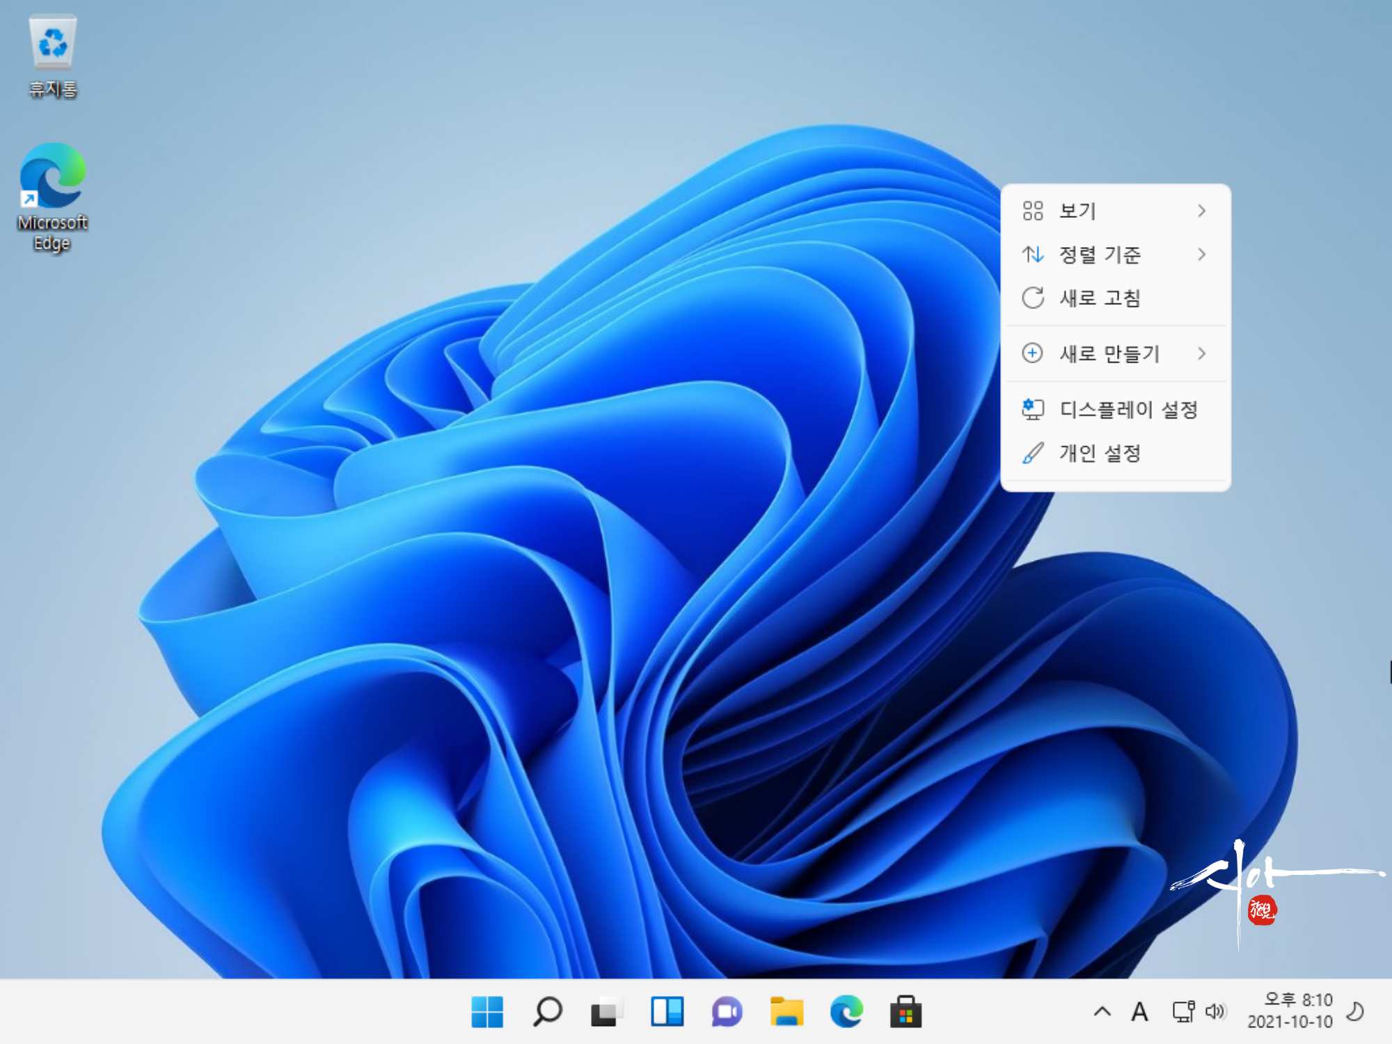The height and width of the screenshot is (1044, 1392).
Task: Choose 새로 고침 in the context menu
Action: (x=1100, y=298)
